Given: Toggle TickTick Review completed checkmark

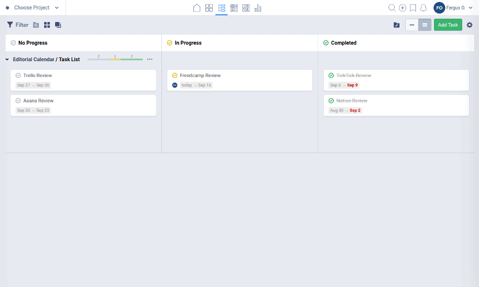Looking at the screenshot, I should click(x=331, y=75).
